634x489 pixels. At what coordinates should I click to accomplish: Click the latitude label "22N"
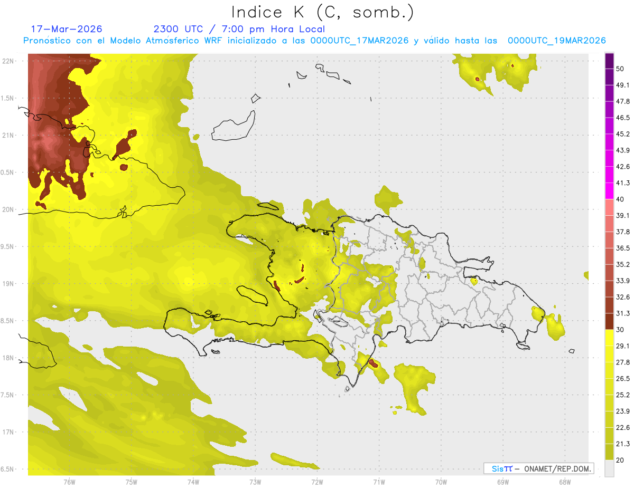[x=8, y=61]
